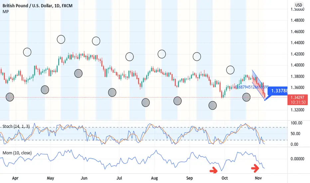Click the 50.00 Stoch scale value
Screen dimensions: 310x183
[295, 133]
